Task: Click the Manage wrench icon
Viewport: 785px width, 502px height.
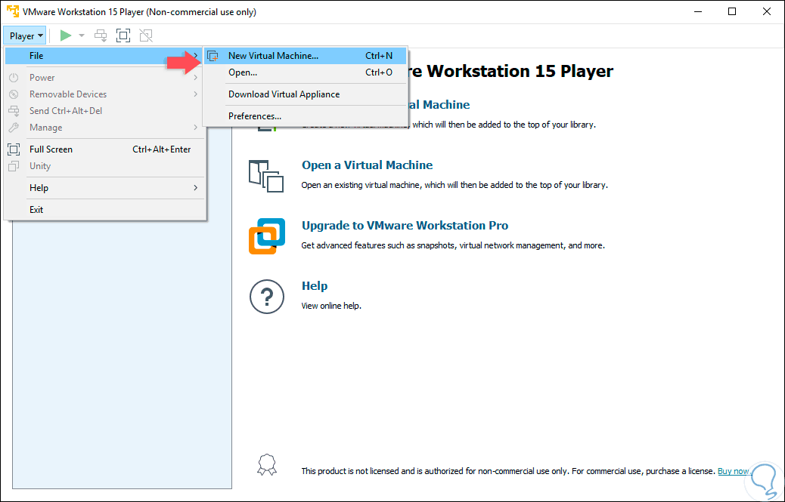Action: (14, 128)
